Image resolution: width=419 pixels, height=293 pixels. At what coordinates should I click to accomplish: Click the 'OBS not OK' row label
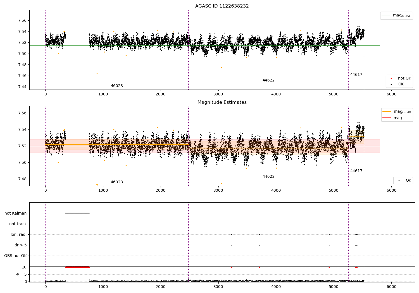pos(16,256)
